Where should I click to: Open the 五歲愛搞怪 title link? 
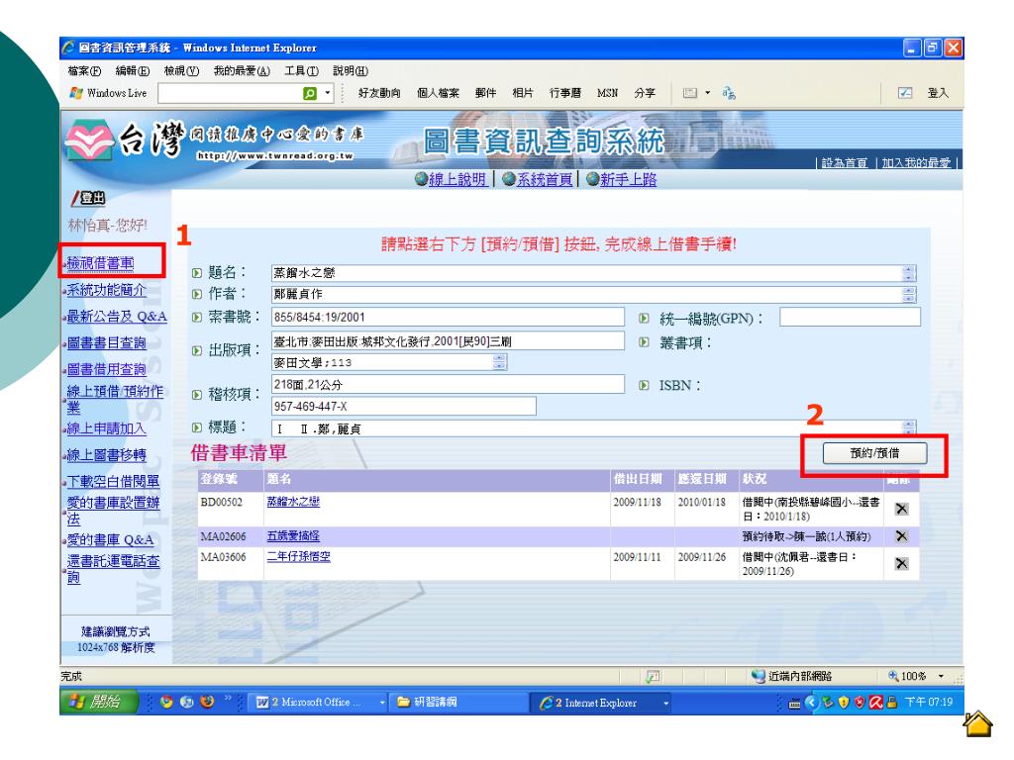click(293, 536)
